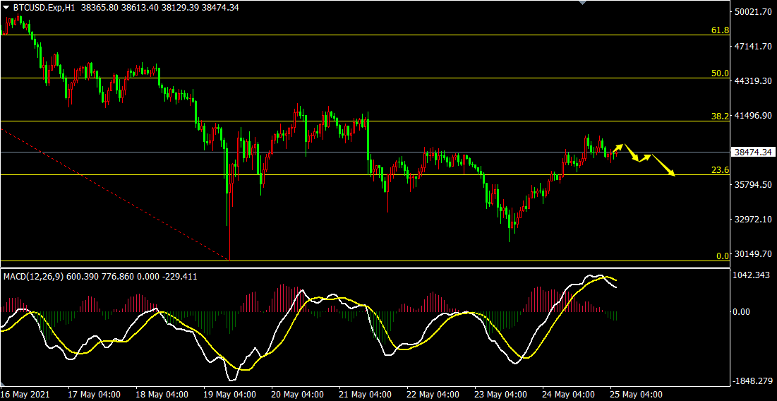Click the 20 May 04:00 time axis label
Image resolution: width=777 pixels, height=401 pixels.
click(x=298, y=394)
